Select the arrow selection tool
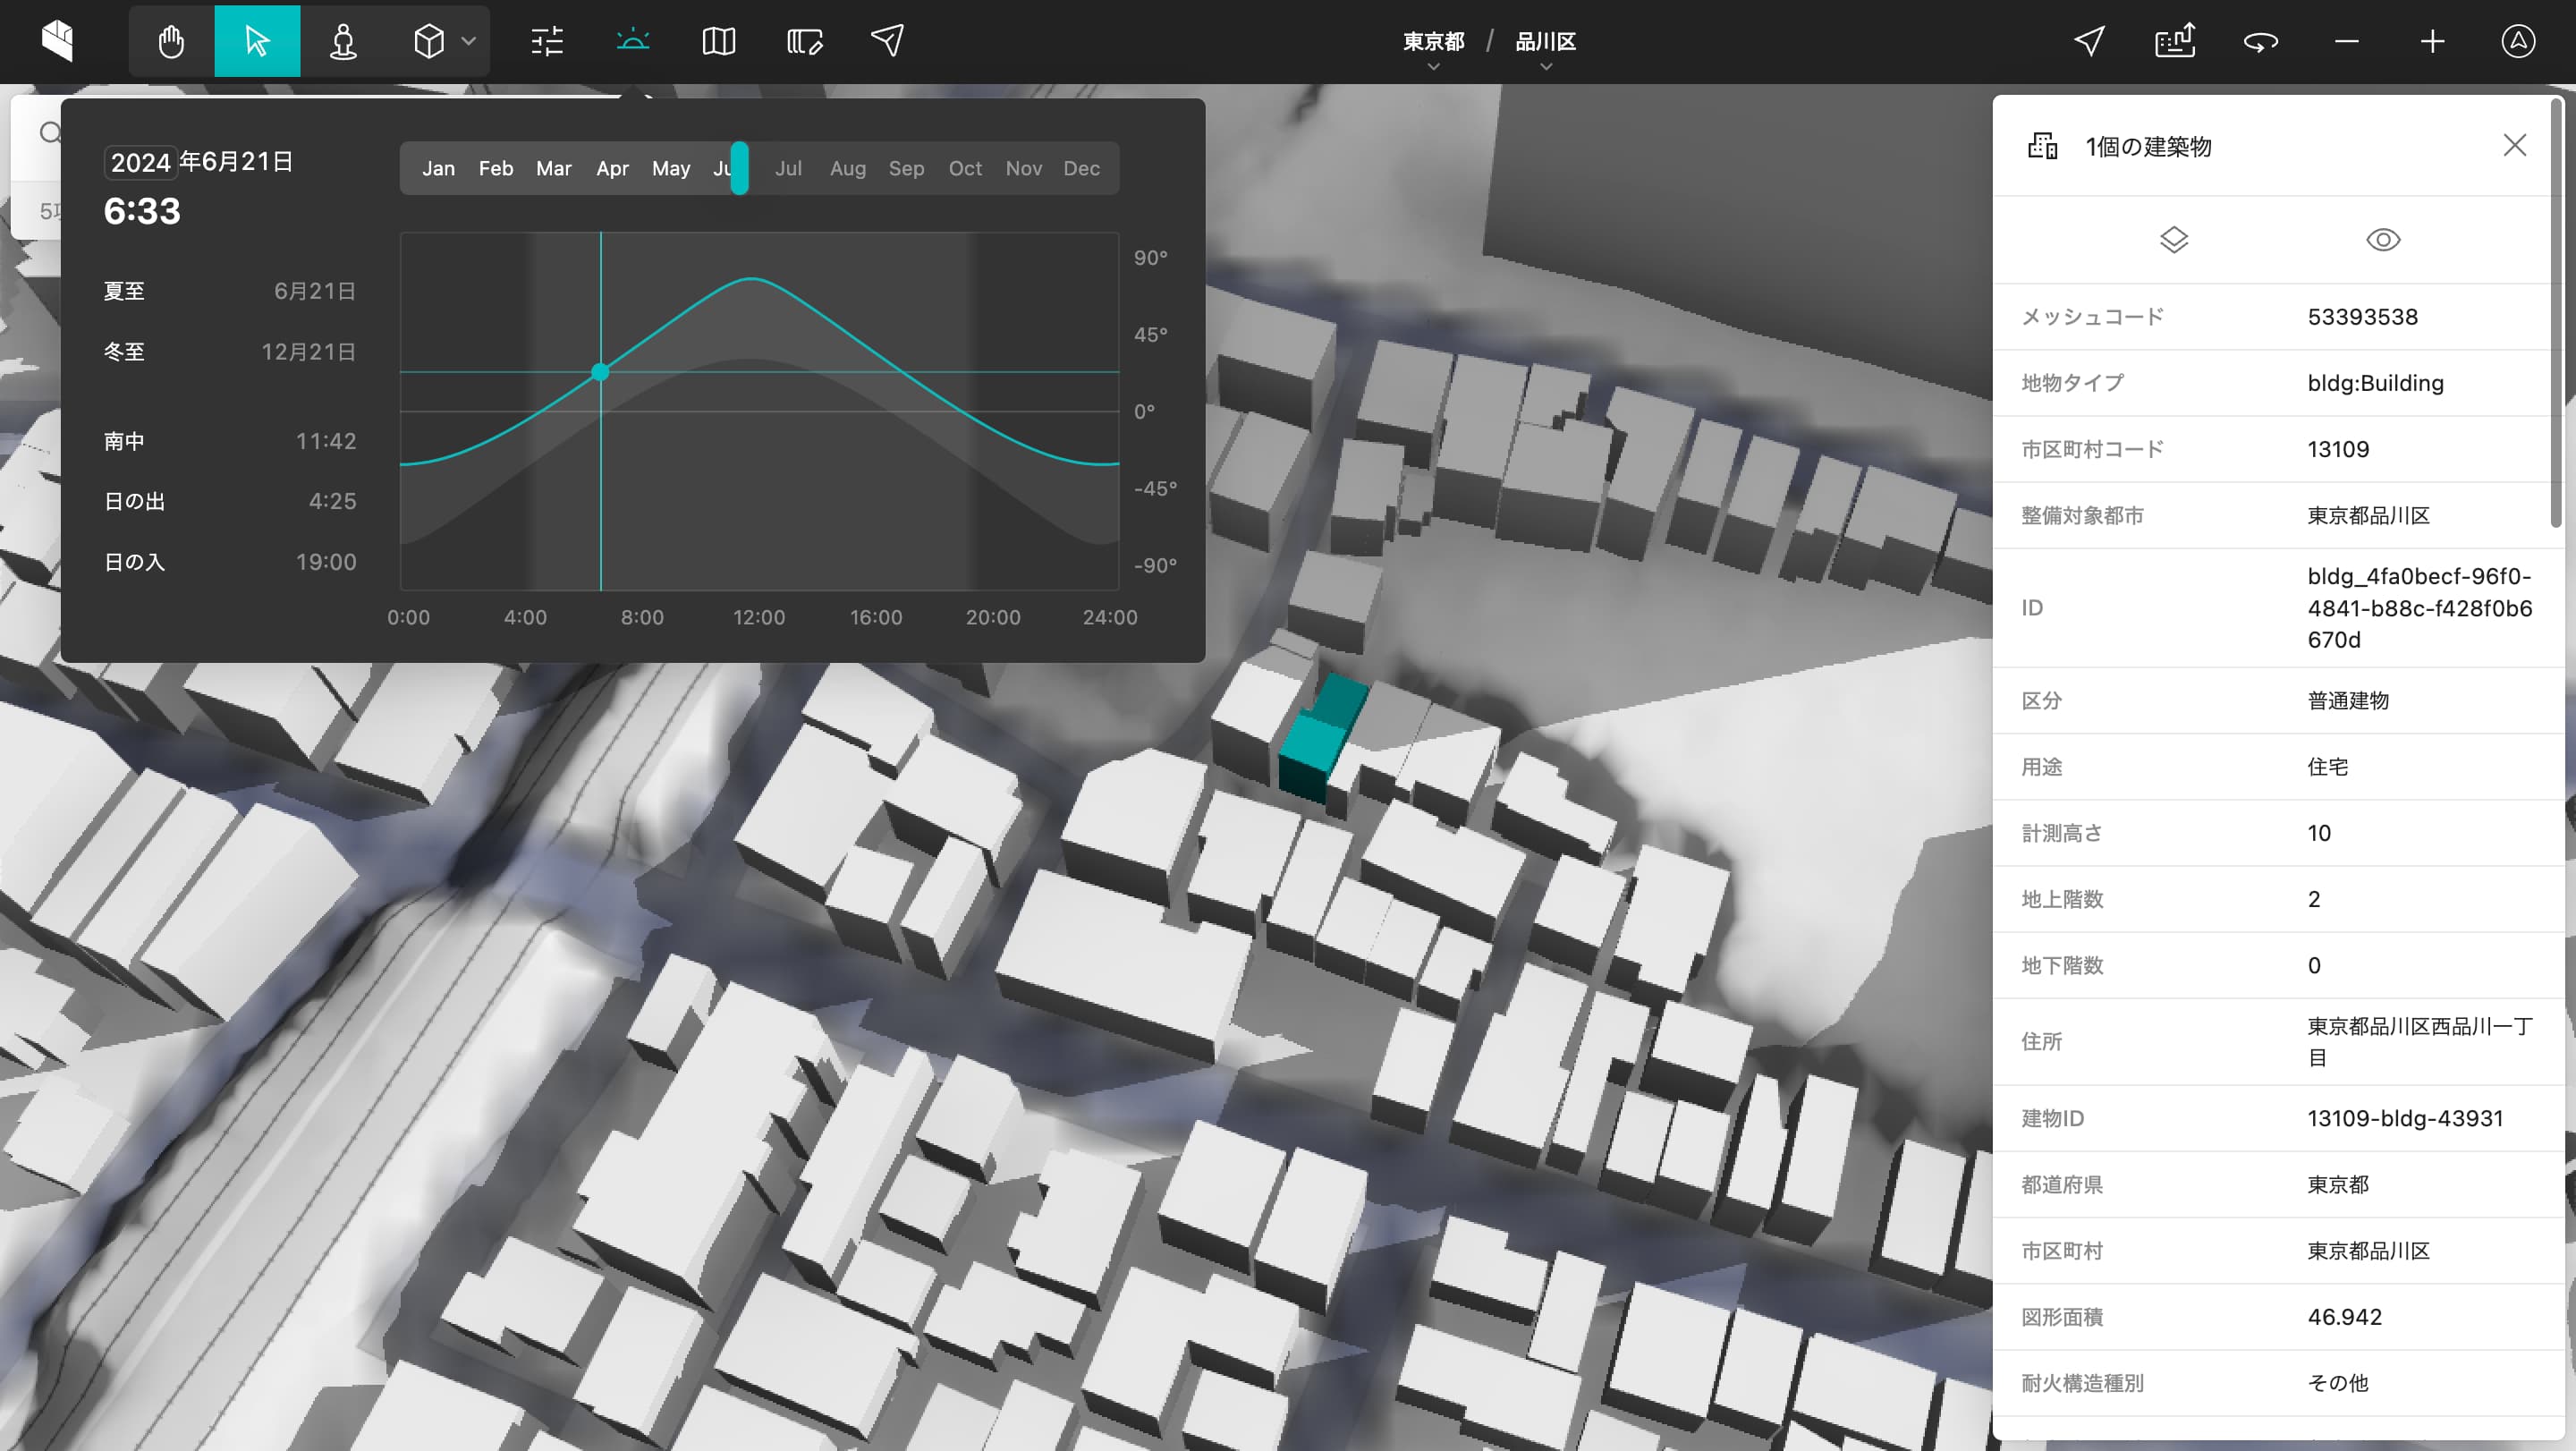The height and width of the screenshot is (1451, 2576). coord(257,41)
